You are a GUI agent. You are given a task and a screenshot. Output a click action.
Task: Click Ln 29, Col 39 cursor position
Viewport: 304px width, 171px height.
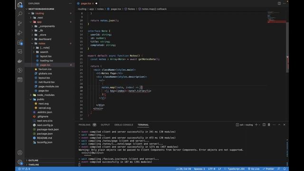[x=183, y=169]
